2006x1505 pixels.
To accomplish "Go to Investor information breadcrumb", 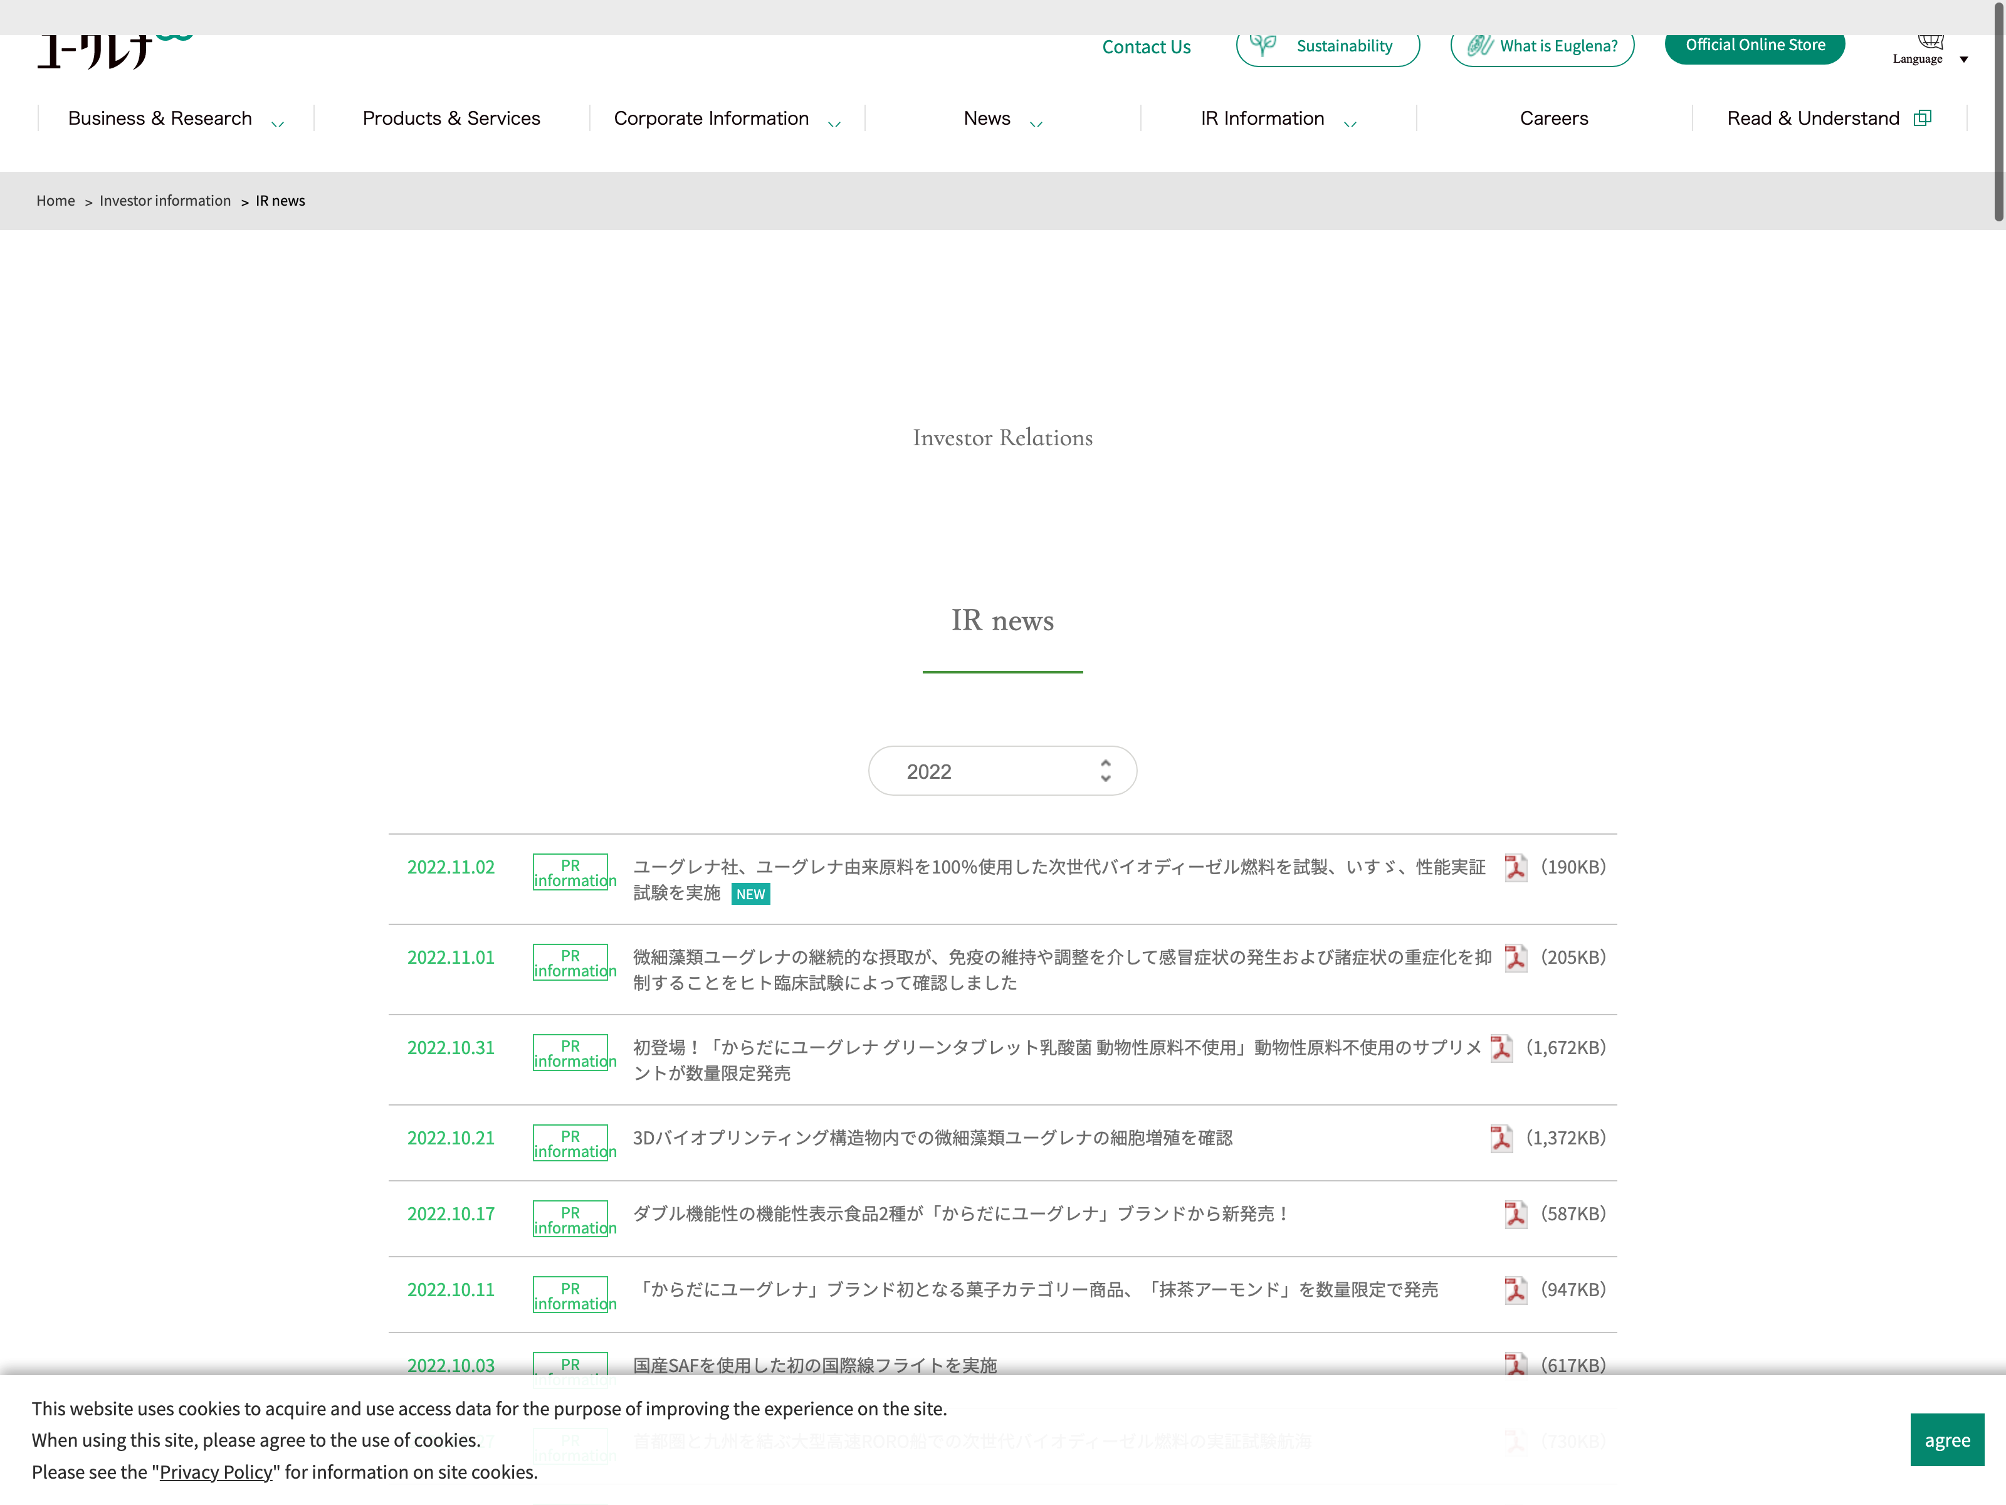I will pos(165,201).
